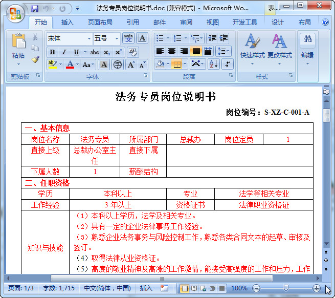The height and width of the screenshot is (298, 335).
Task: Insert enclosed character (字) icon
Action: point(118,65)
